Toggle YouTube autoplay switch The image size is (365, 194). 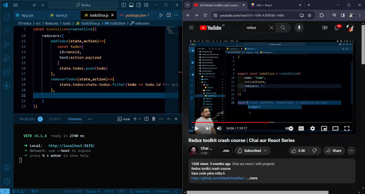tap(289, 129)
